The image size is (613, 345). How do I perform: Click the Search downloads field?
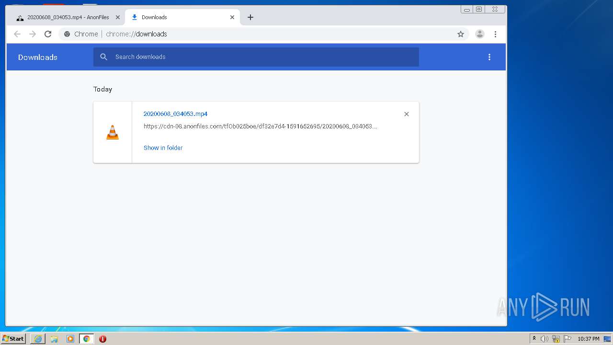pos(256,57)
